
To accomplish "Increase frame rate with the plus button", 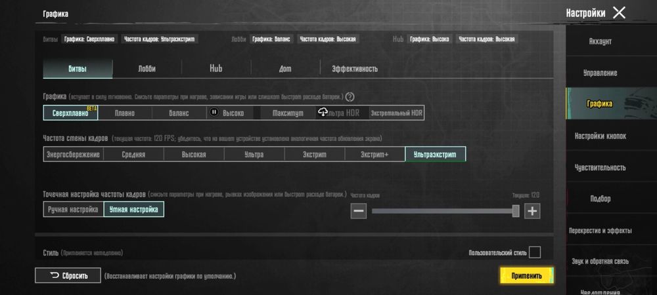I will (532, 211).
